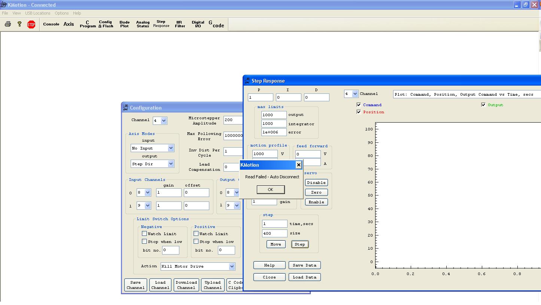Image resolution: width=541 pixels, height=305 pixels.
Task: Click the question mark help icon
Action: point(19,24)
